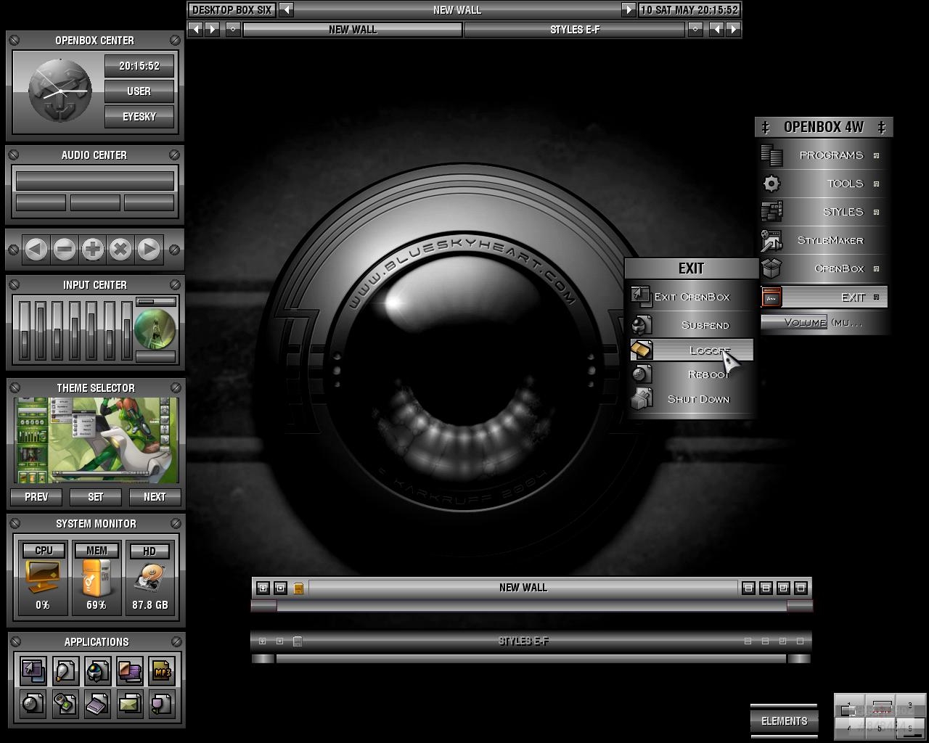
Task: Open the purple notebook application icon
Action: (x=97, y=703)
